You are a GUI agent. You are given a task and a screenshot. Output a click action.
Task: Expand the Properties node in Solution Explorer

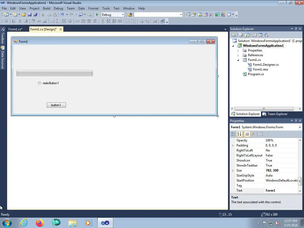pos(238,51)
